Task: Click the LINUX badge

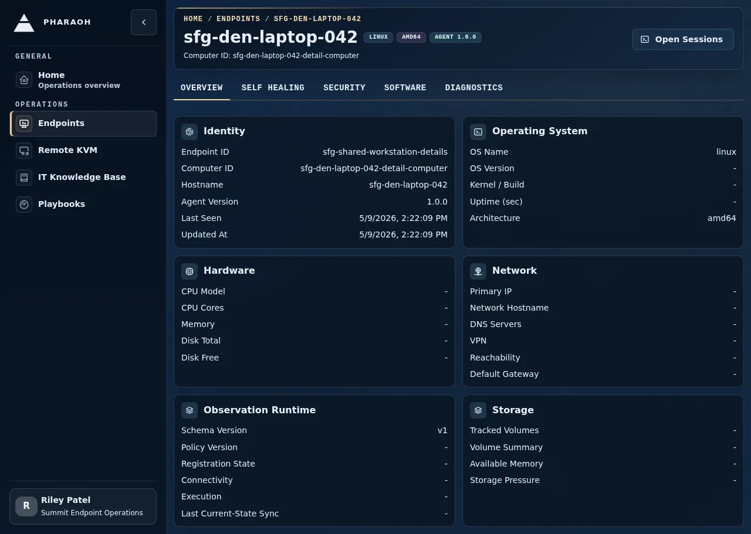Action: click(378, 37)
